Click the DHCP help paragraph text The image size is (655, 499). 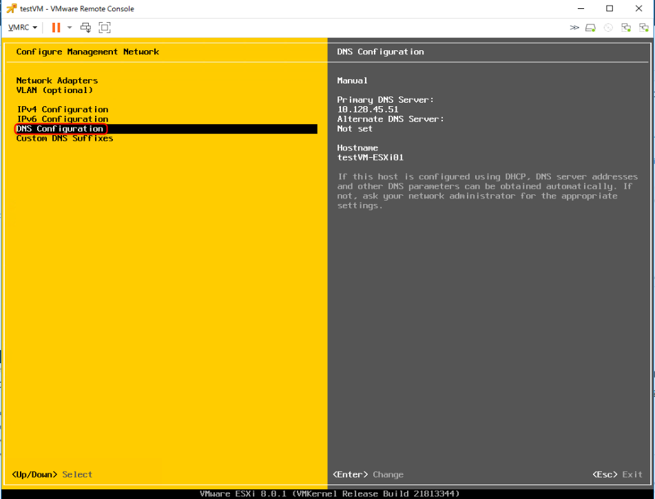487,191
